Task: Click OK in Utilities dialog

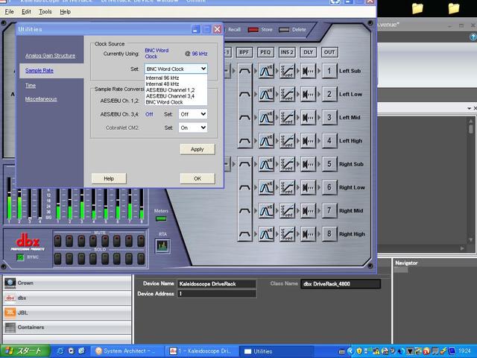Action: click(x=198, y=179)
